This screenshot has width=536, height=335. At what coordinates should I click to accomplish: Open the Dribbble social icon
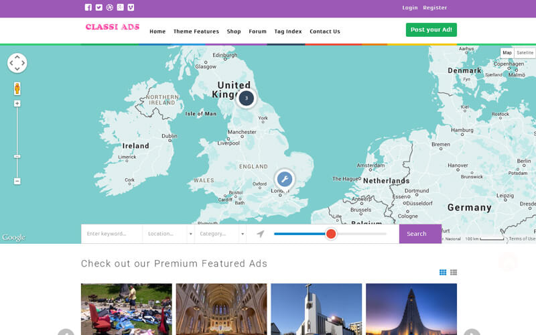(x=109, y=7)
